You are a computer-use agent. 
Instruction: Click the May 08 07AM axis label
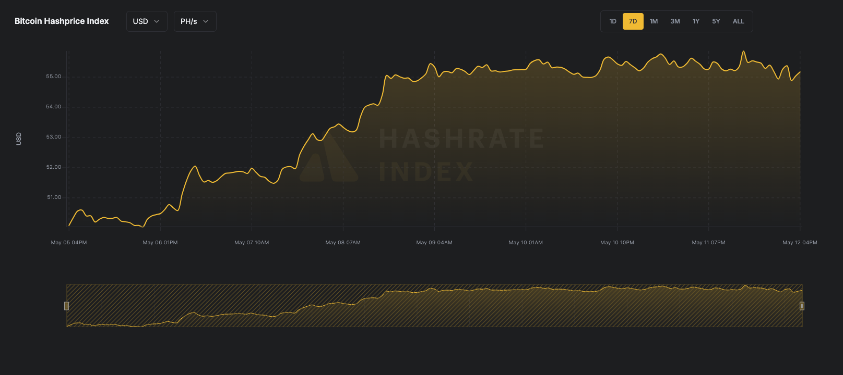pyautogui.click(x=343, y=243)
